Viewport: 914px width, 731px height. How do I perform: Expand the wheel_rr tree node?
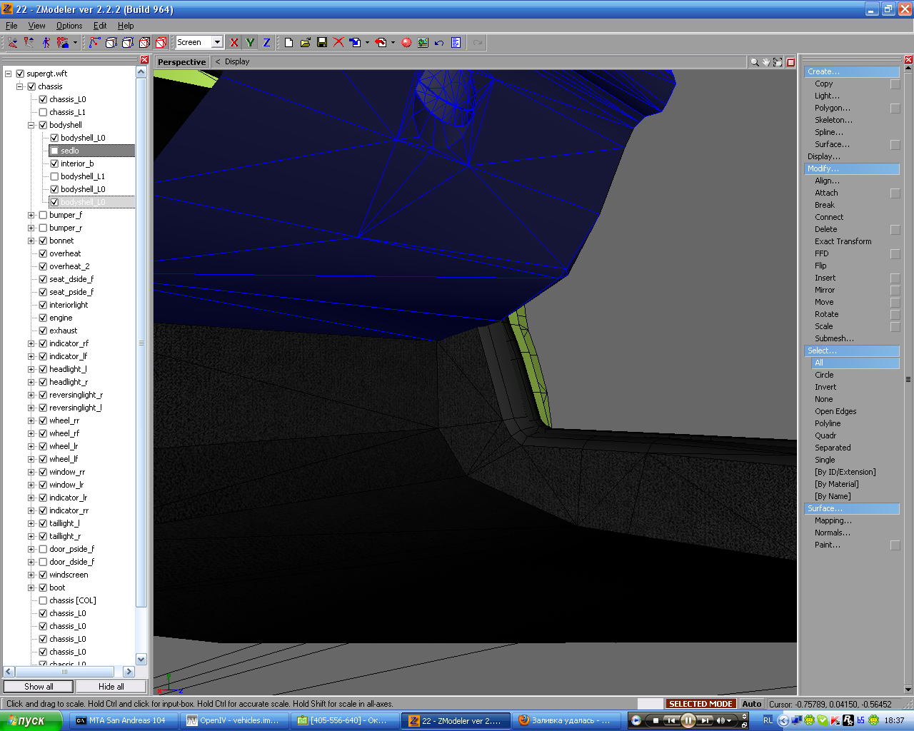(x=31, y=420)
